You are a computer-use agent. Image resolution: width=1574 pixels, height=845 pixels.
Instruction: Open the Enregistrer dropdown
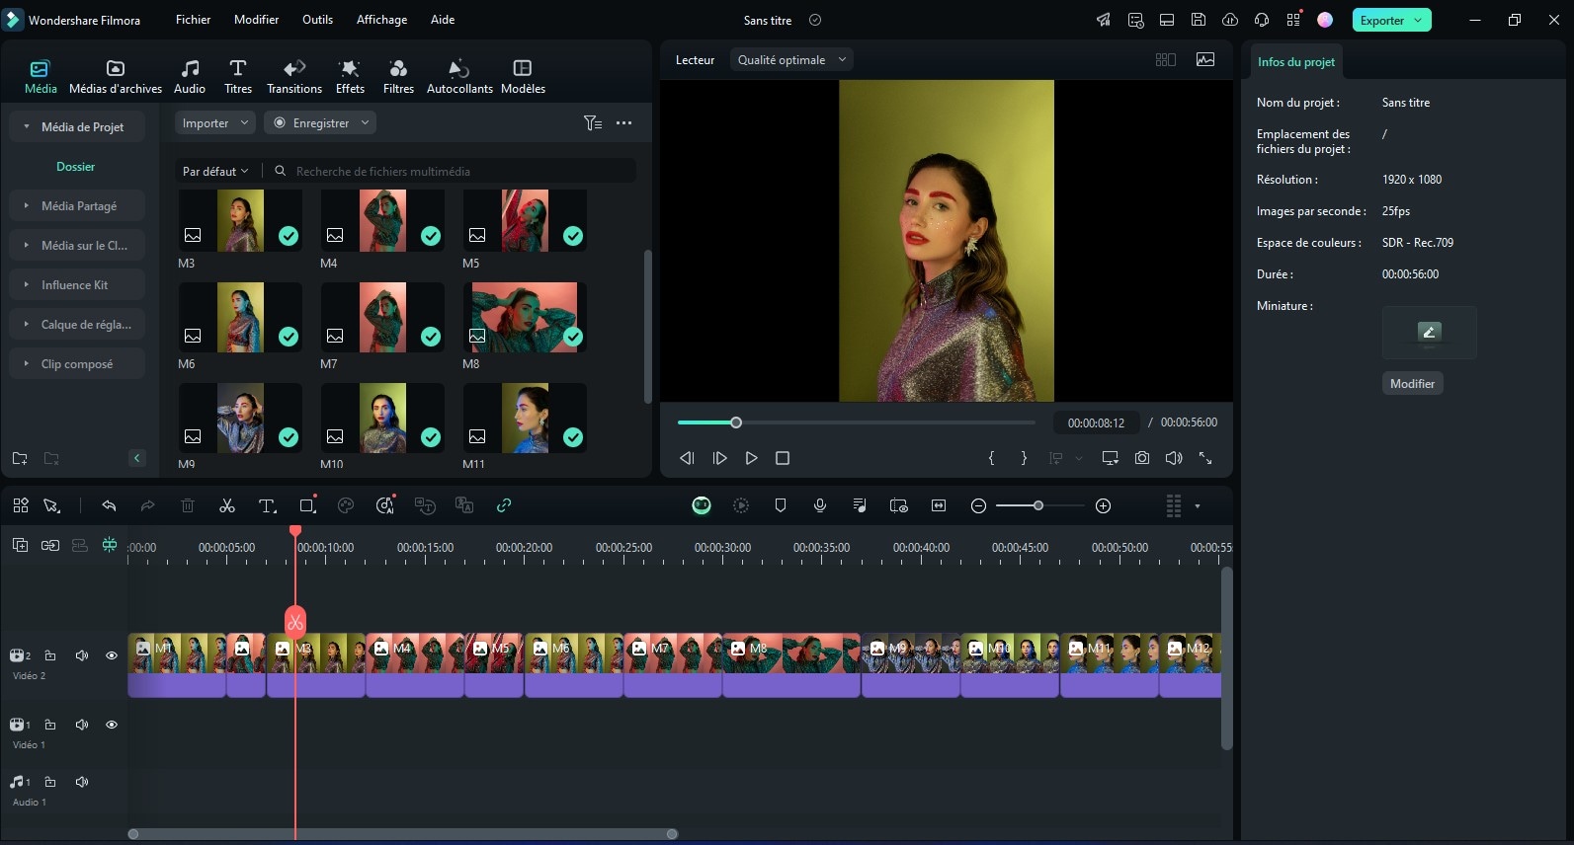click(320, 123)
